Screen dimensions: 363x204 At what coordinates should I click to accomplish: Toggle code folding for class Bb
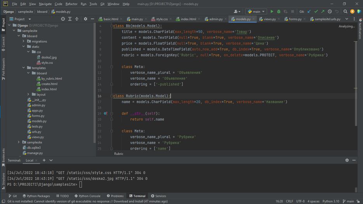(111, 26)
